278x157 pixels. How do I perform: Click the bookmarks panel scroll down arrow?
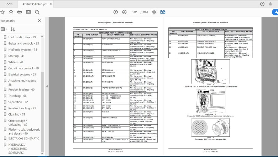coord(42,154)
